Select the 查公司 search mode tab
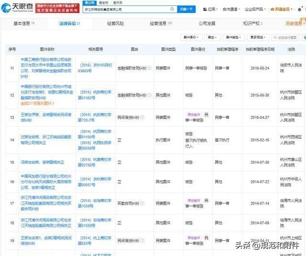Screen dimensions: 306x256 pyautogui.click(x=89, y=3)
